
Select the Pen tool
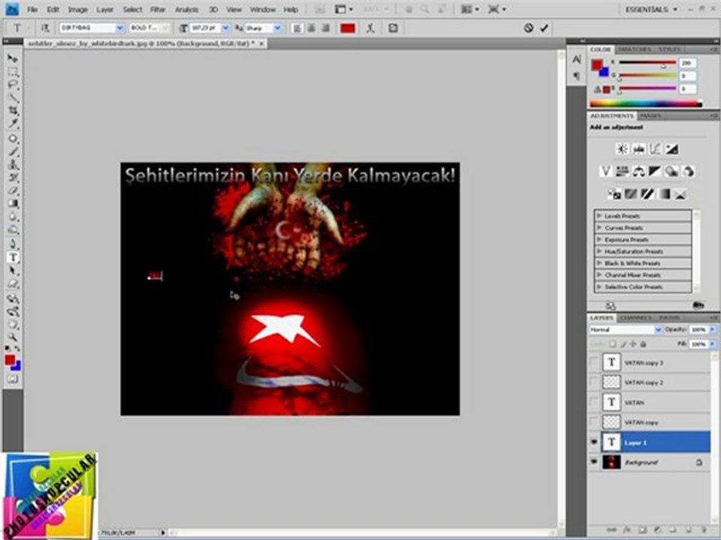pyautogui.click(x=13, y=243)
